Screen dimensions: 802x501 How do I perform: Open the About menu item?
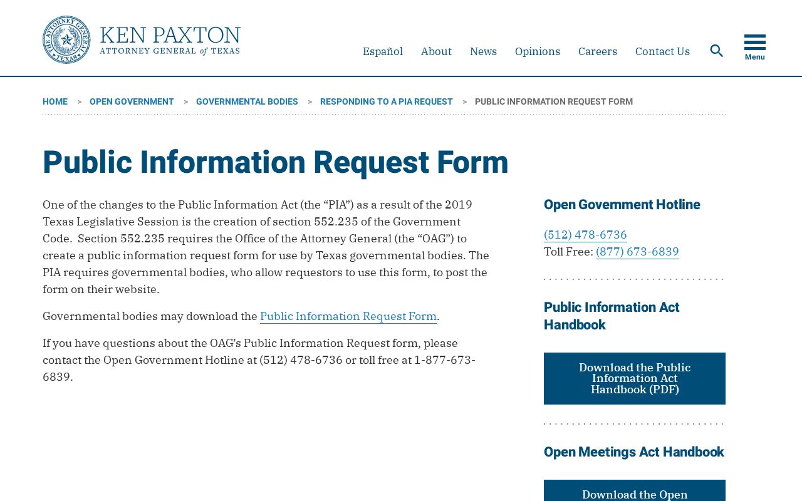[436, 51]
